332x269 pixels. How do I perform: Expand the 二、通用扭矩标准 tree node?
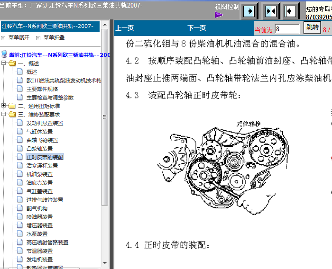click(3, 105)
